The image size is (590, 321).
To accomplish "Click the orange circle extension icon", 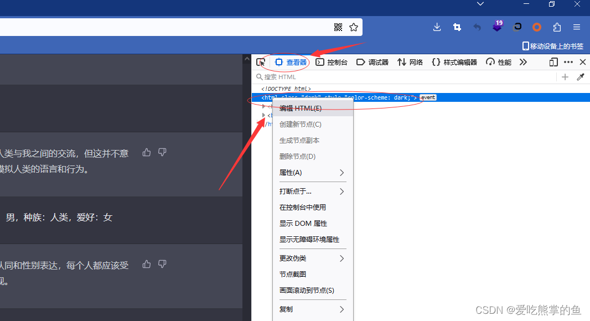I will [537, 27].
